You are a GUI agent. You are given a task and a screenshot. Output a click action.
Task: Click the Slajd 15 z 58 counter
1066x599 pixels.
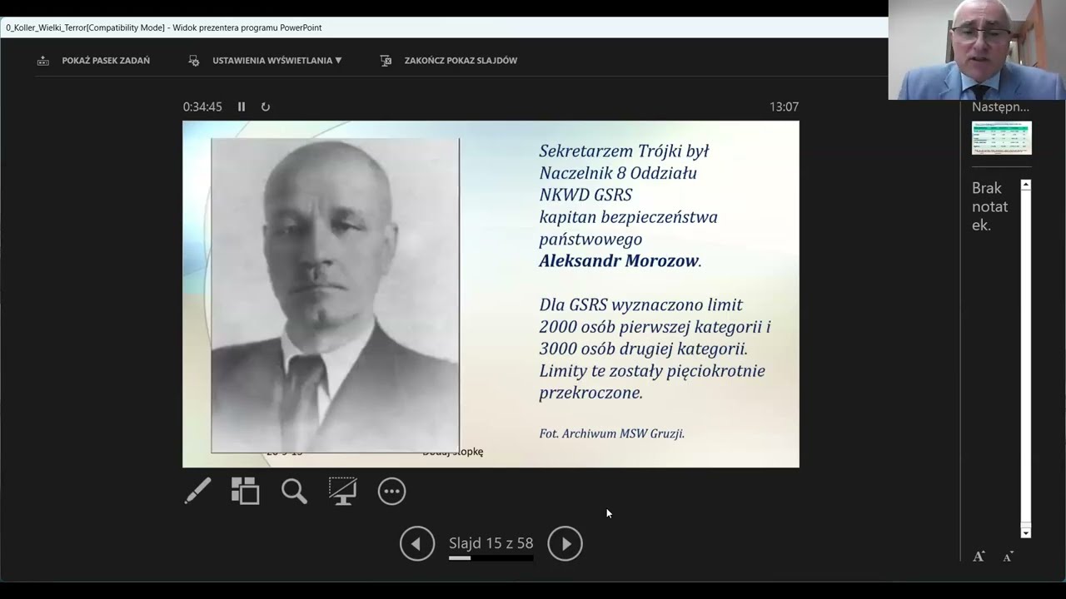point(491,543)
